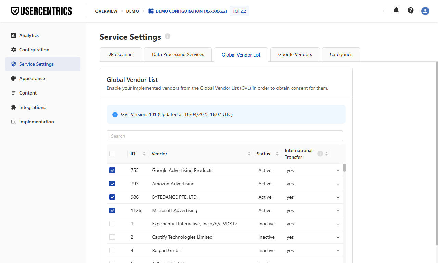Click the Implementation devices icon
Viewport: 438px width, 263px height.
click(x=14, y=122)
